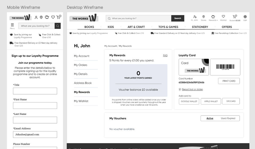Click the desktop Wishlist heart icon
This screenshot has height=149, width=255.
(x=223, y=17)
